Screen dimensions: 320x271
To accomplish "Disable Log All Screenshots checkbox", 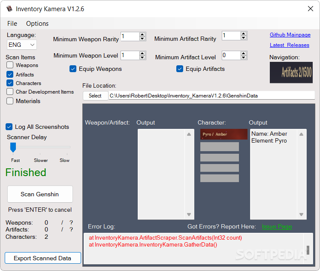I will pyautogui.click(x=9, y=127).
